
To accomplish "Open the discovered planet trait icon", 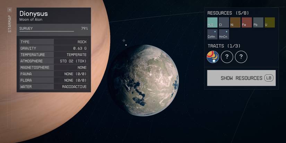I will click(213, 57).
